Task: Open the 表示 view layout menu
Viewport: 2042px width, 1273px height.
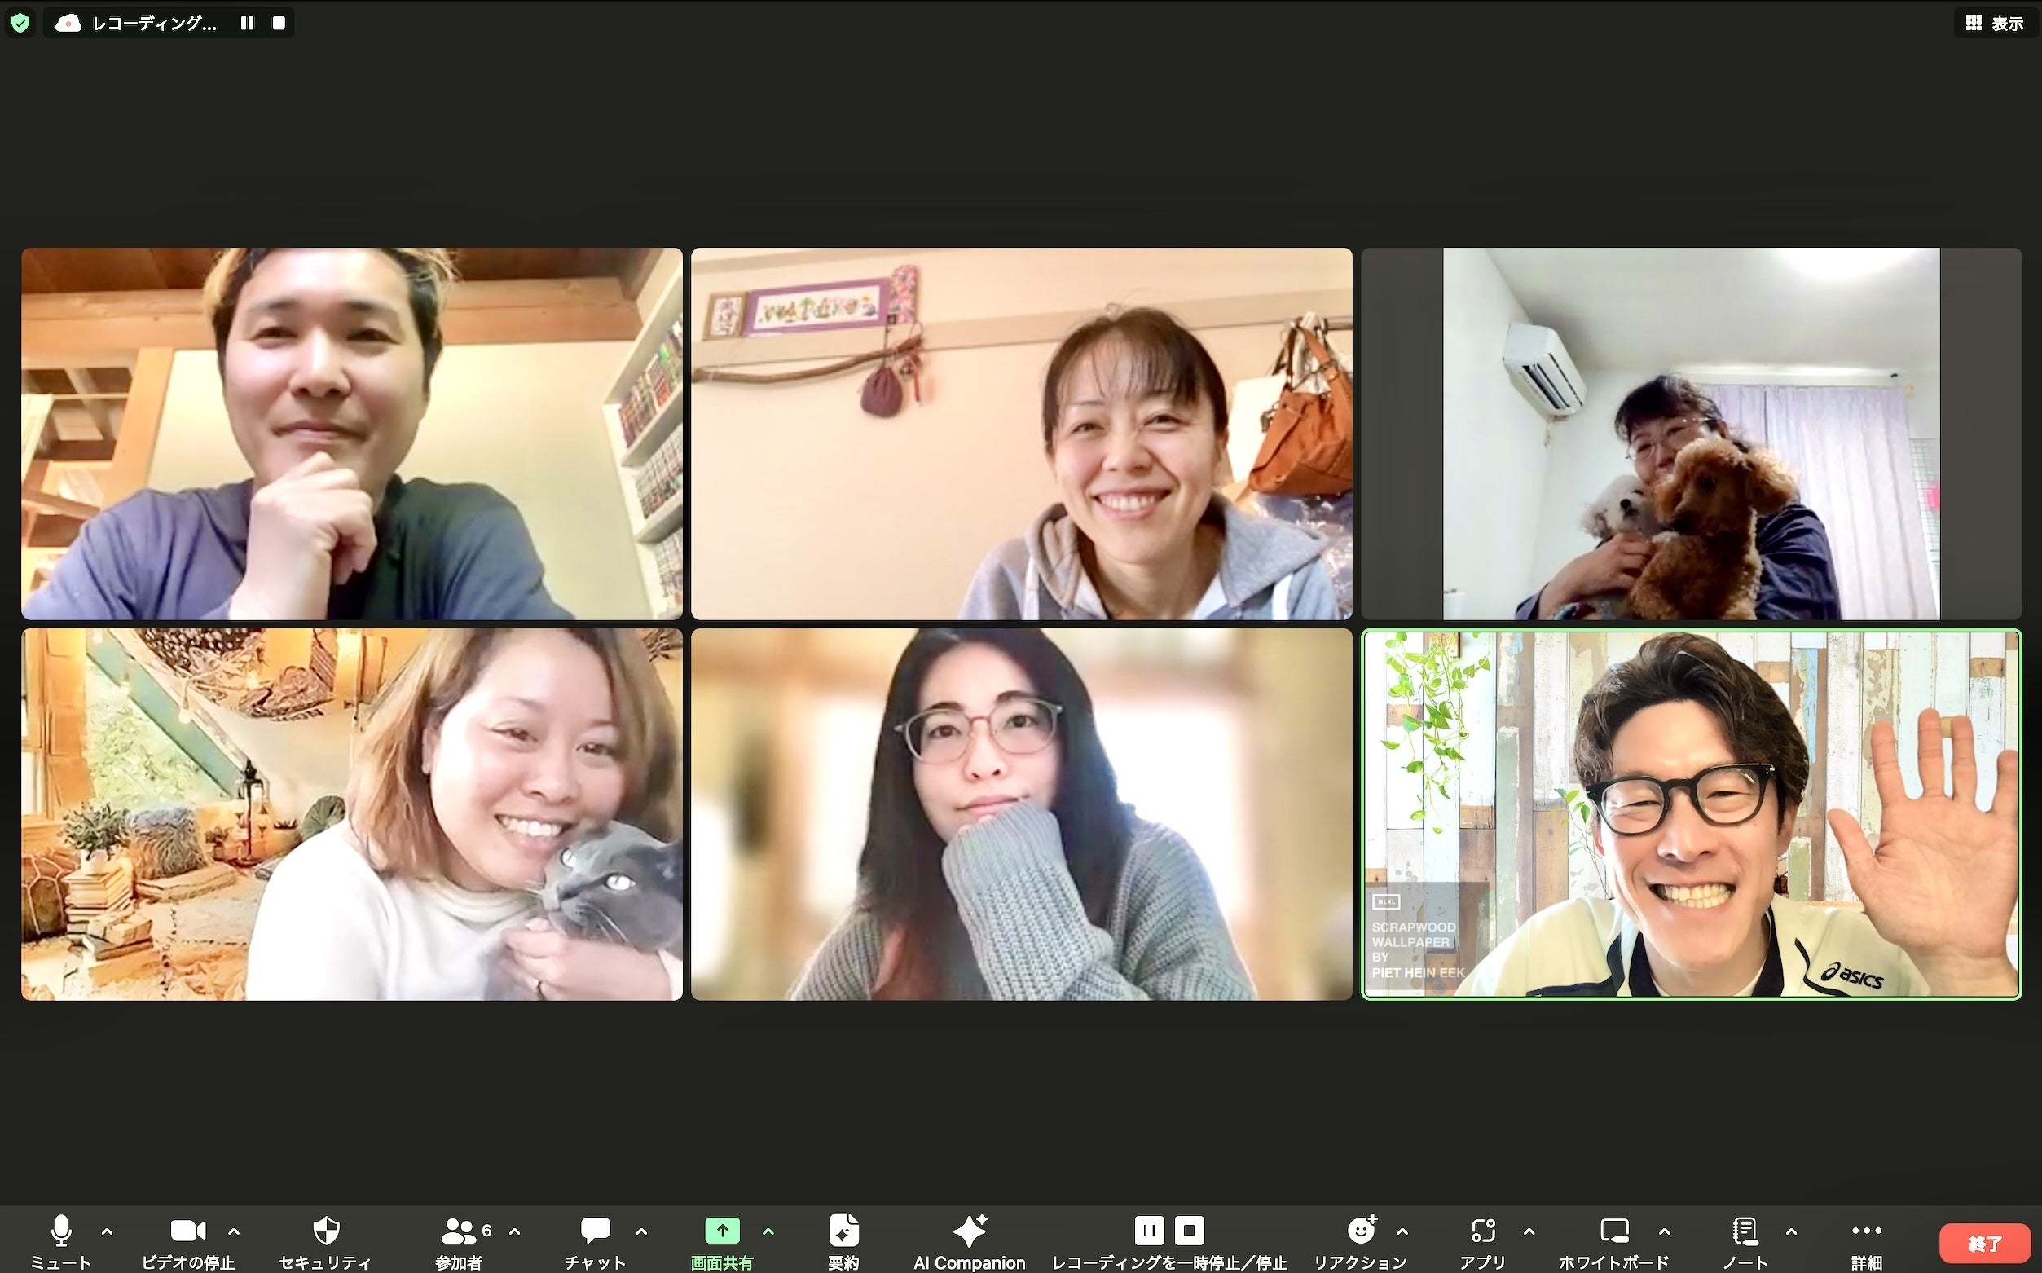Action: [1994, 23]
